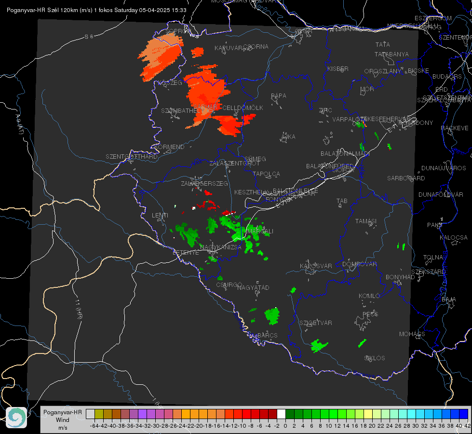The width and height of the screenshot is (472, 434).
Task: Click the KALOCSA town label
Action: [x=453, y=238]
